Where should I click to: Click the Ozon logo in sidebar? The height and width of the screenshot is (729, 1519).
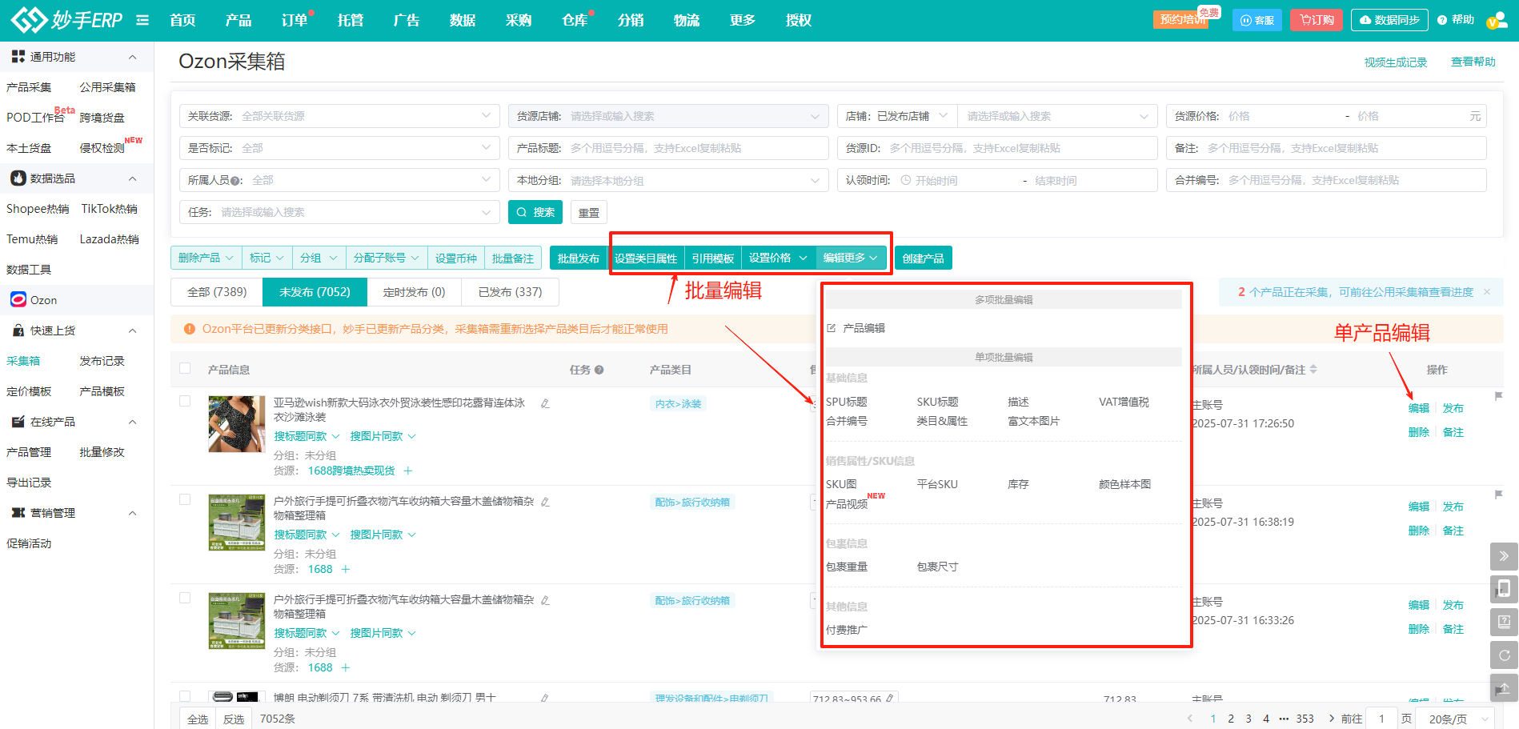tap(18, 299)
